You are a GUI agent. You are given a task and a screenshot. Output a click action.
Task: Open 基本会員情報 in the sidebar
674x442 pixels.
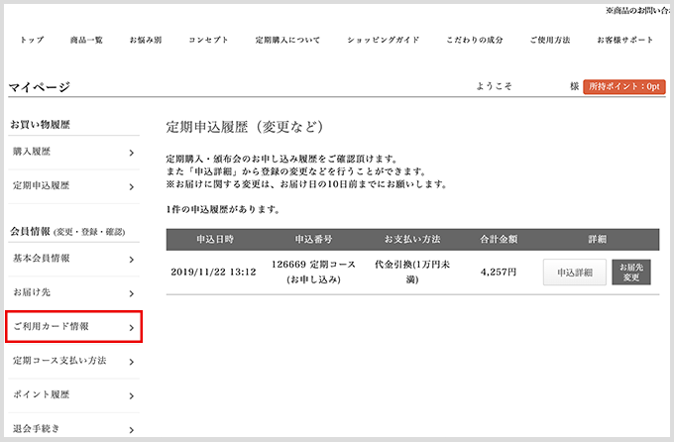pyautogui.click(x=73, y=259)
